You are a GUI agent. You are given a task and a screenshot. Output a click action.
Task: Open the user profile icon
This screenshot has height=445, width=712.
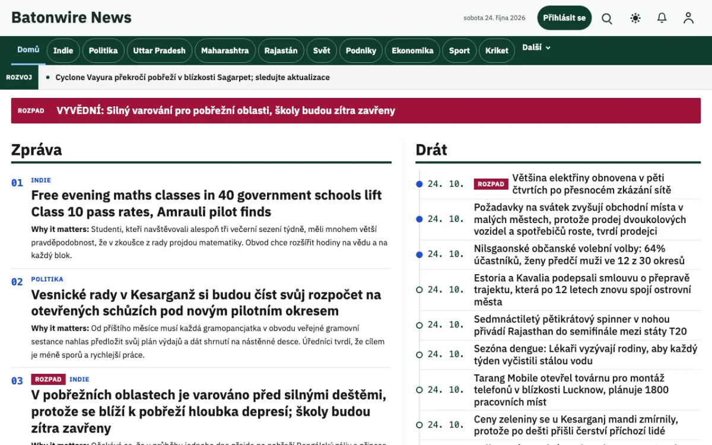(x=688, y=18)
